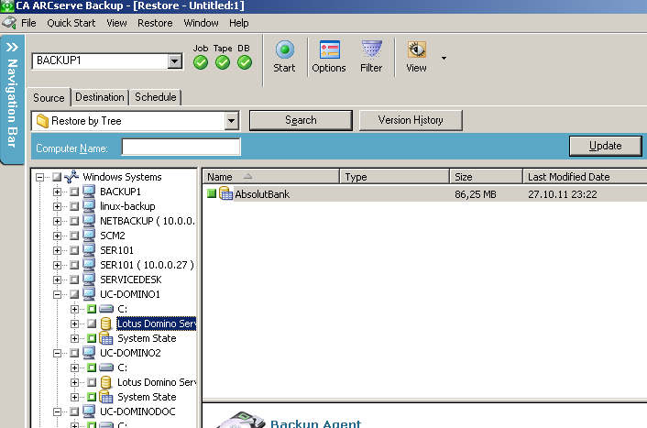Click System State icon under UC-DOMINO2
This screenshot has width=647, height=428.
pos(106,397)
